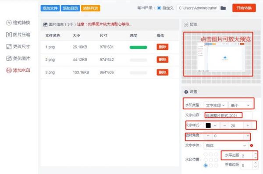Set watermark position to bottom-center radio
Image resolution: width=263 pixels, height=174 pixels.
pos(211,165)
